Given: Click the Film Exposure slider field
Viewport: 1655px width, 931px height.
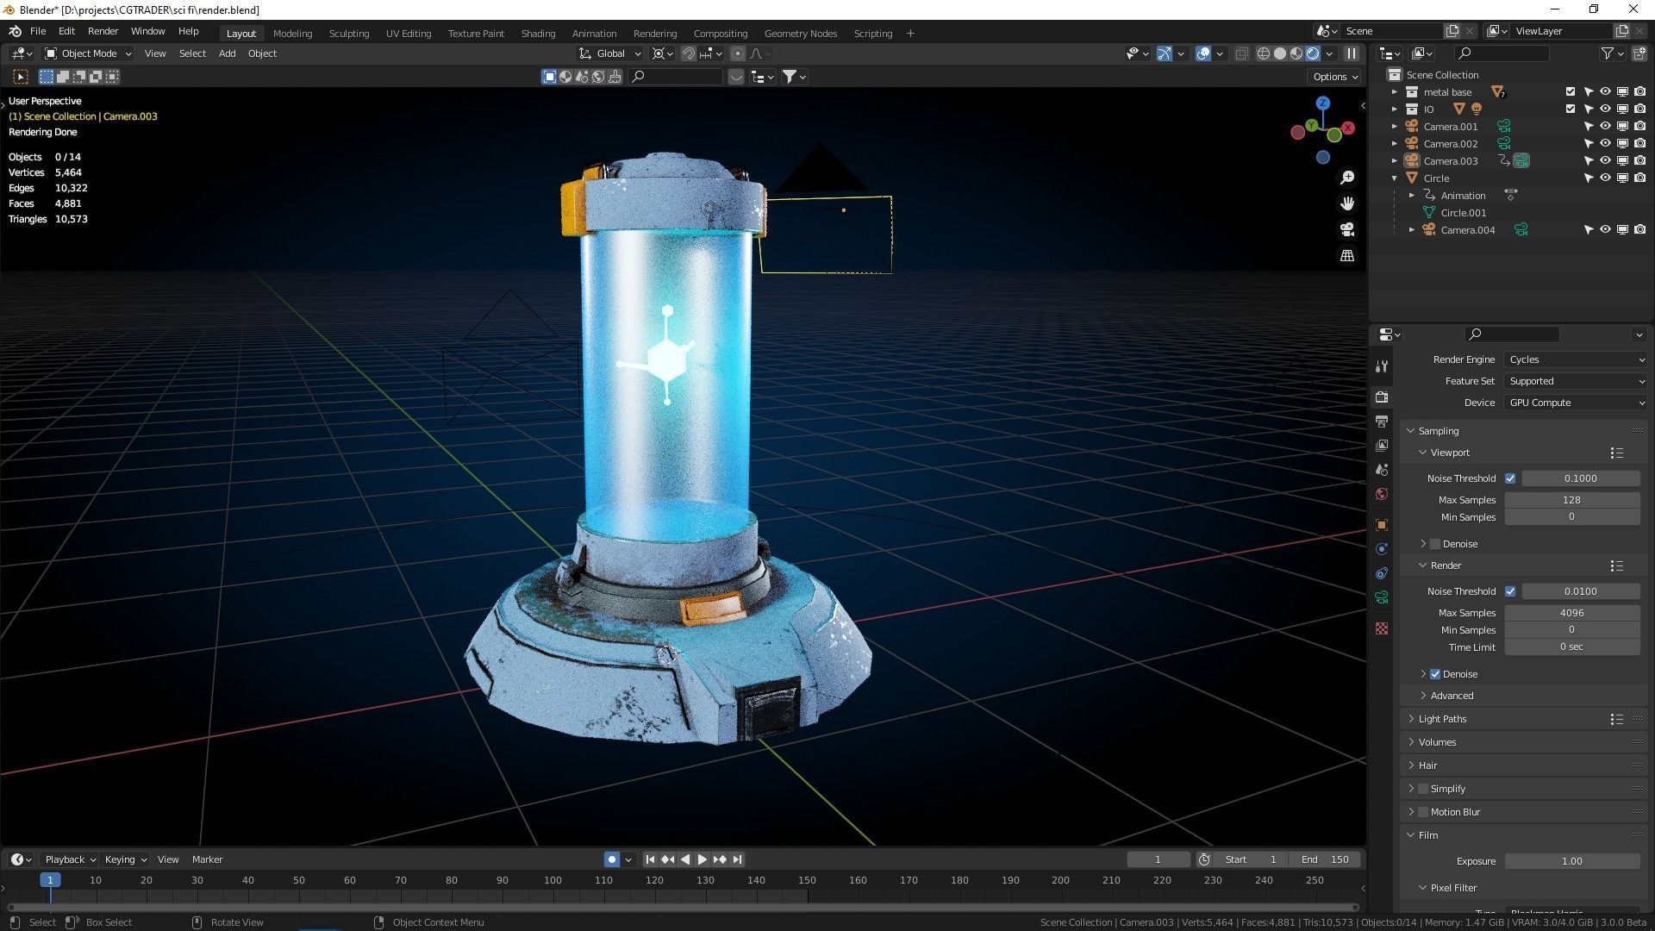Looking at the screenshot, I should tap(1571, 861).
